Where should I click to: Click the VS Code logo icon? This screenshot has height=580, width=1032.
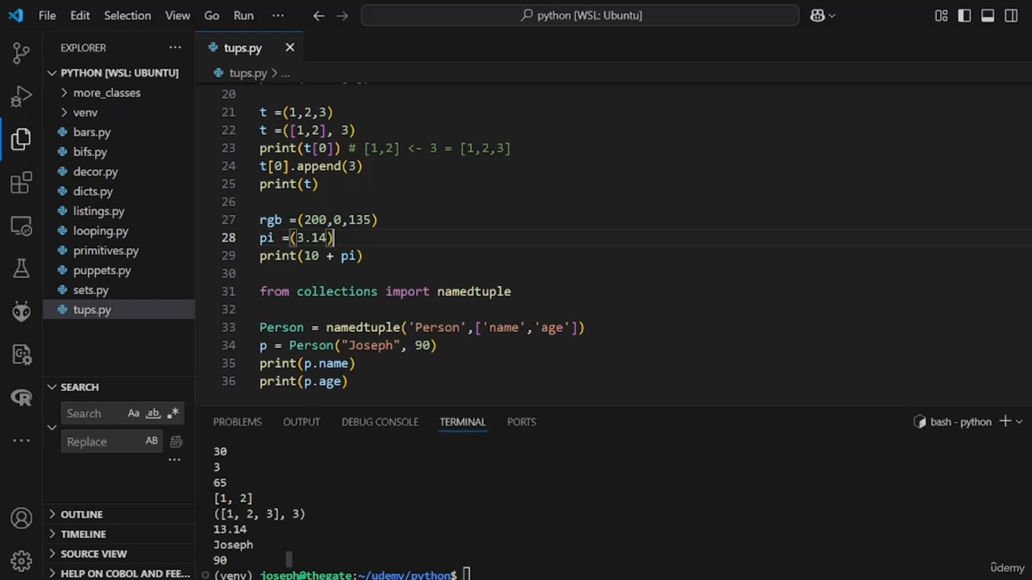[16, 15]
